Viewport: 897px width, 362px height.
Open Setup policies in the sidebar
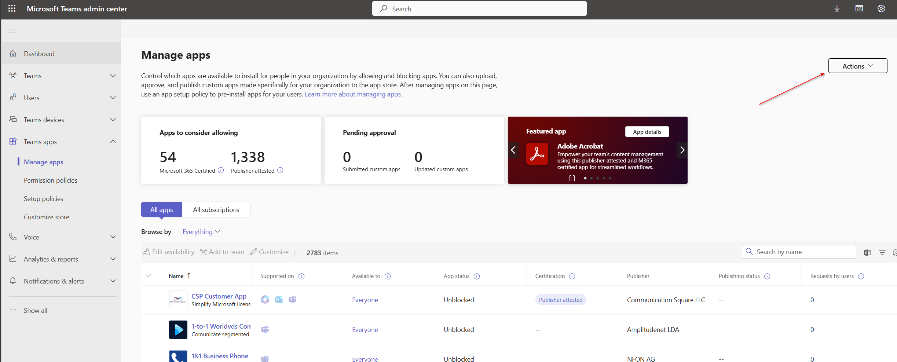44,198
